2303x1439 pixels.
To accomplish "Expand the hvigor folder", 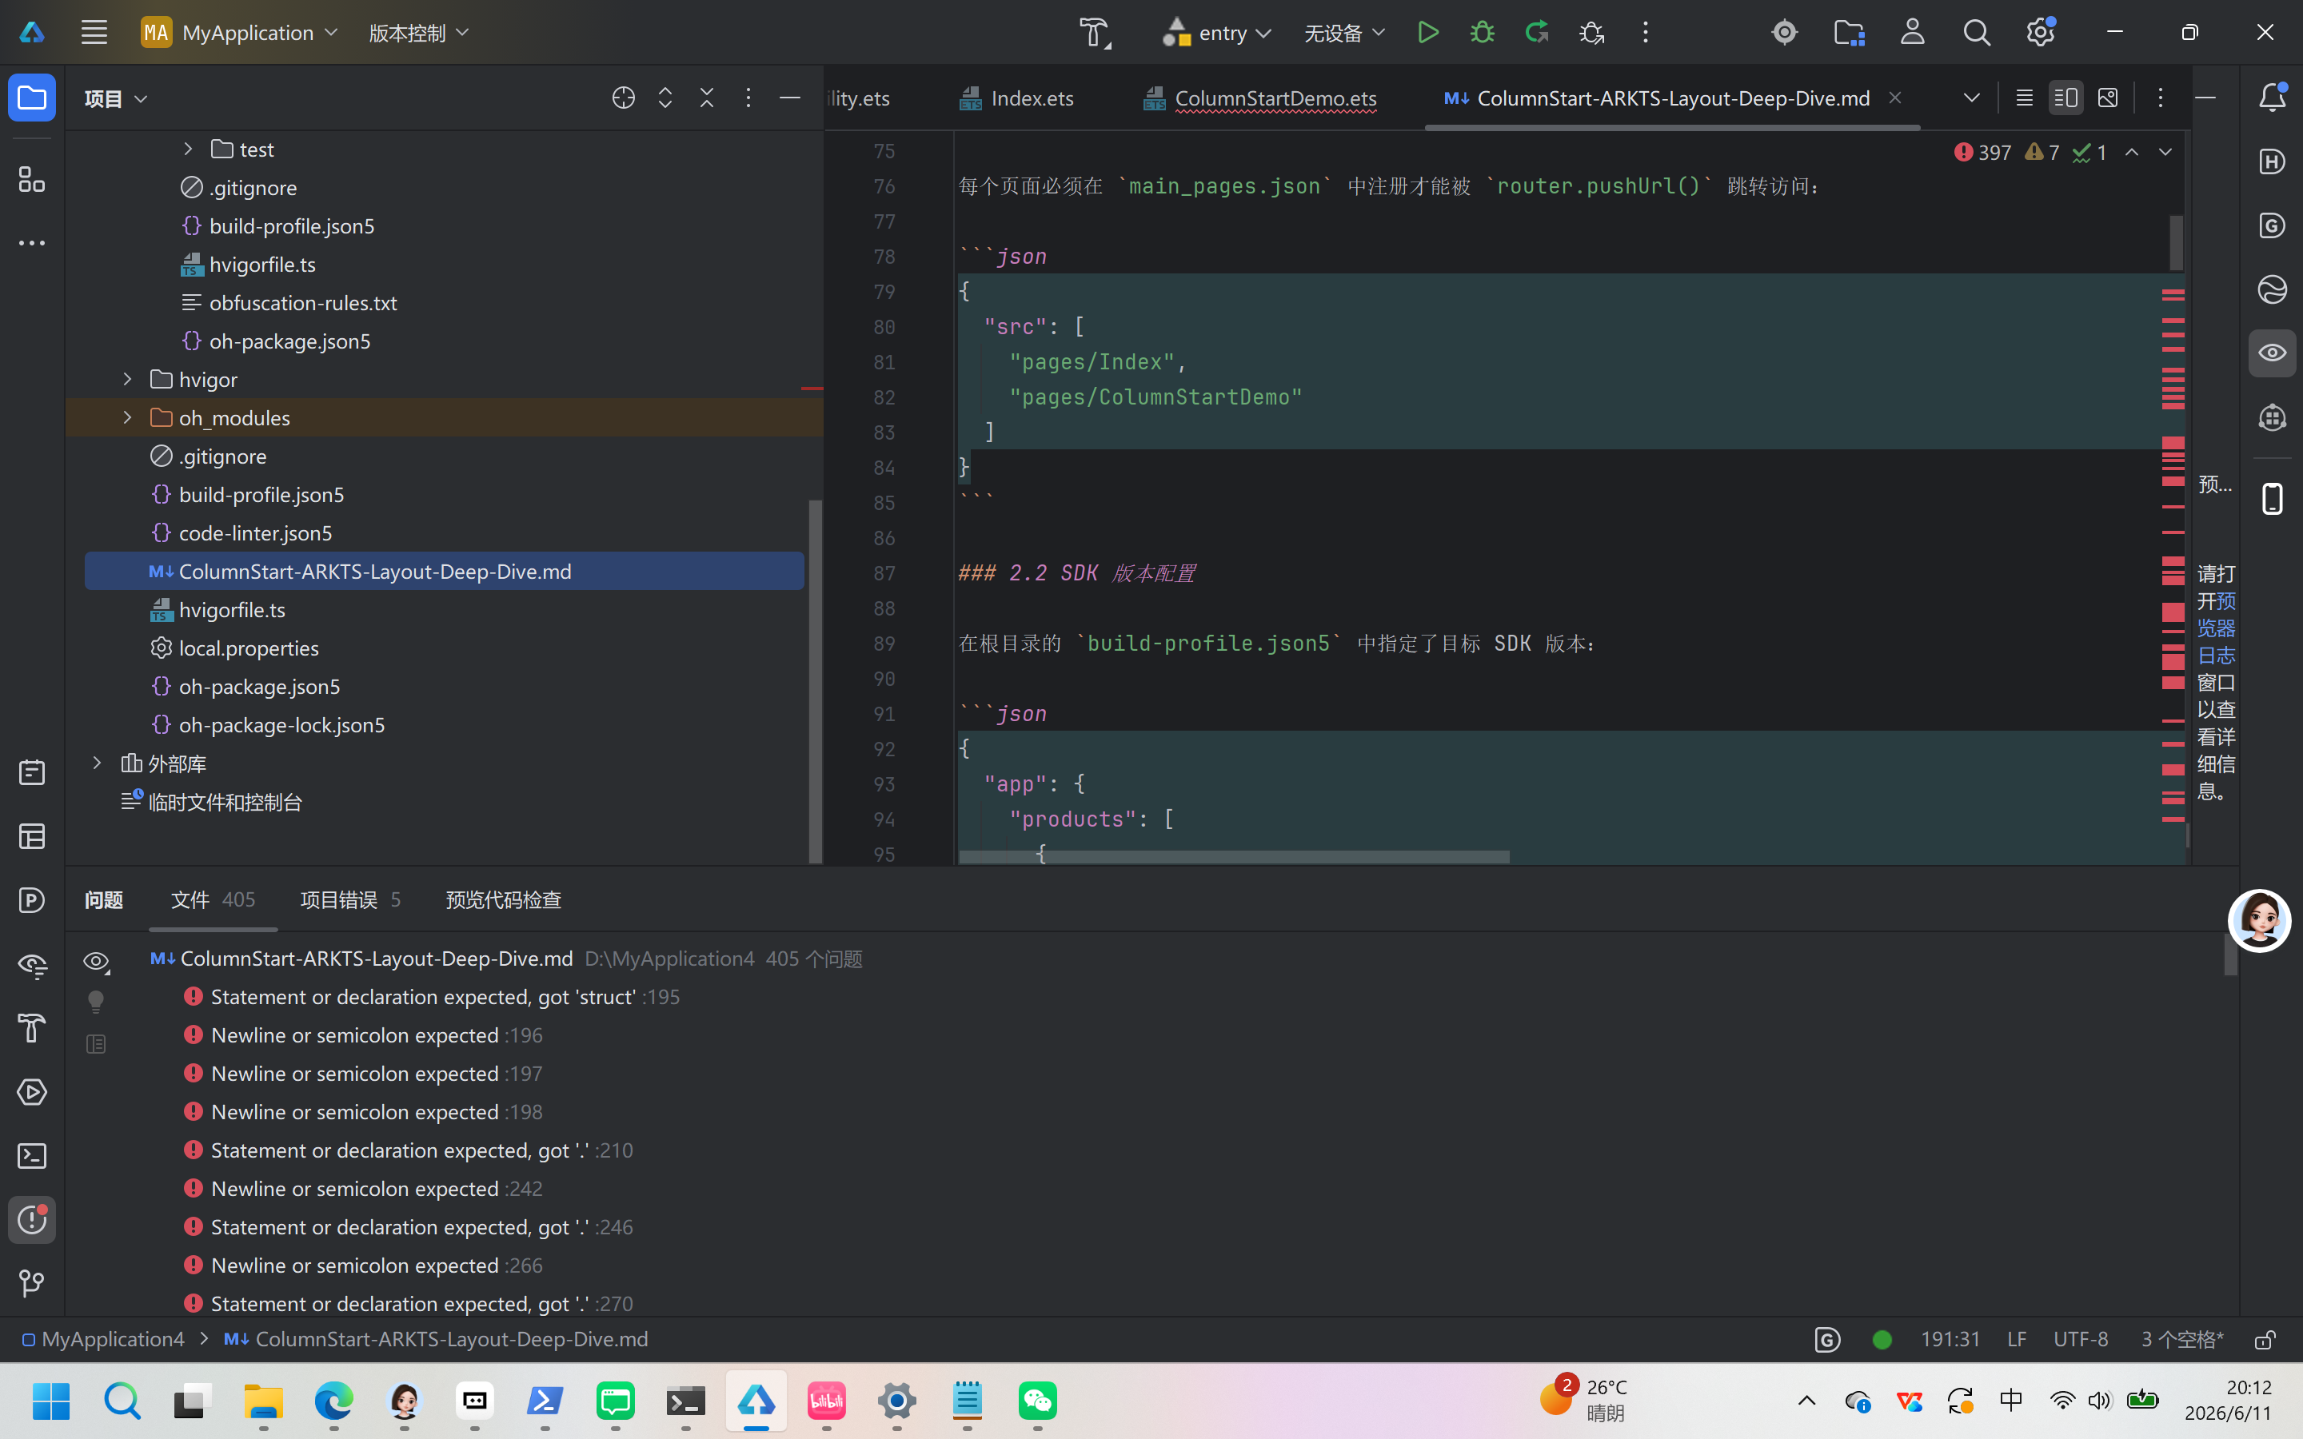I will 127,380.
